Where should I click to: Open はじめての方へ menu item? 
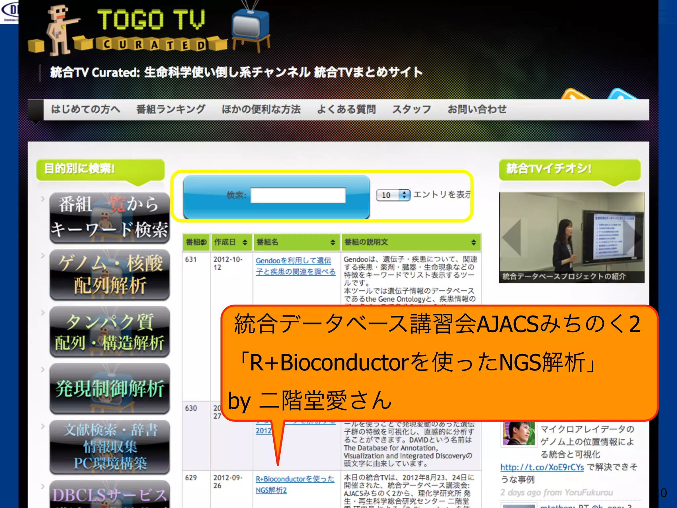coord(85,109)
